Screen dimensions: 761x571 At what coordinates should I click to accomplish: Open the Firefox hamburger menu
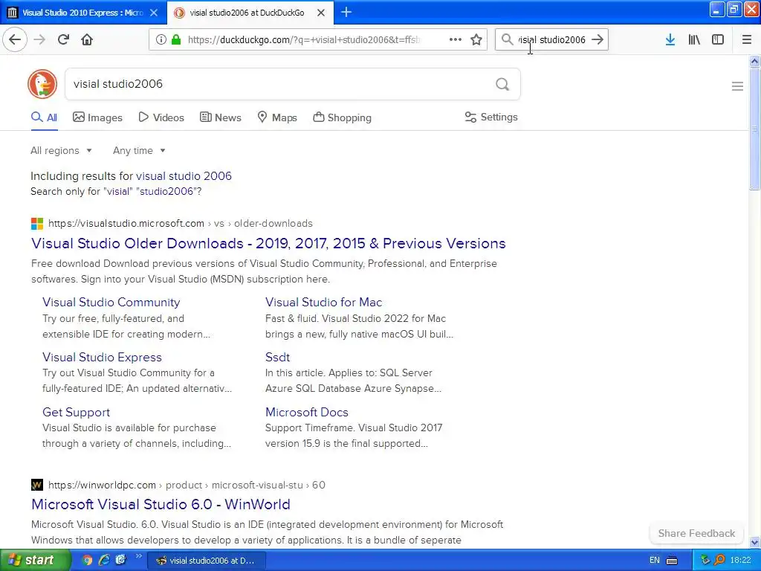tap(746, 39)
